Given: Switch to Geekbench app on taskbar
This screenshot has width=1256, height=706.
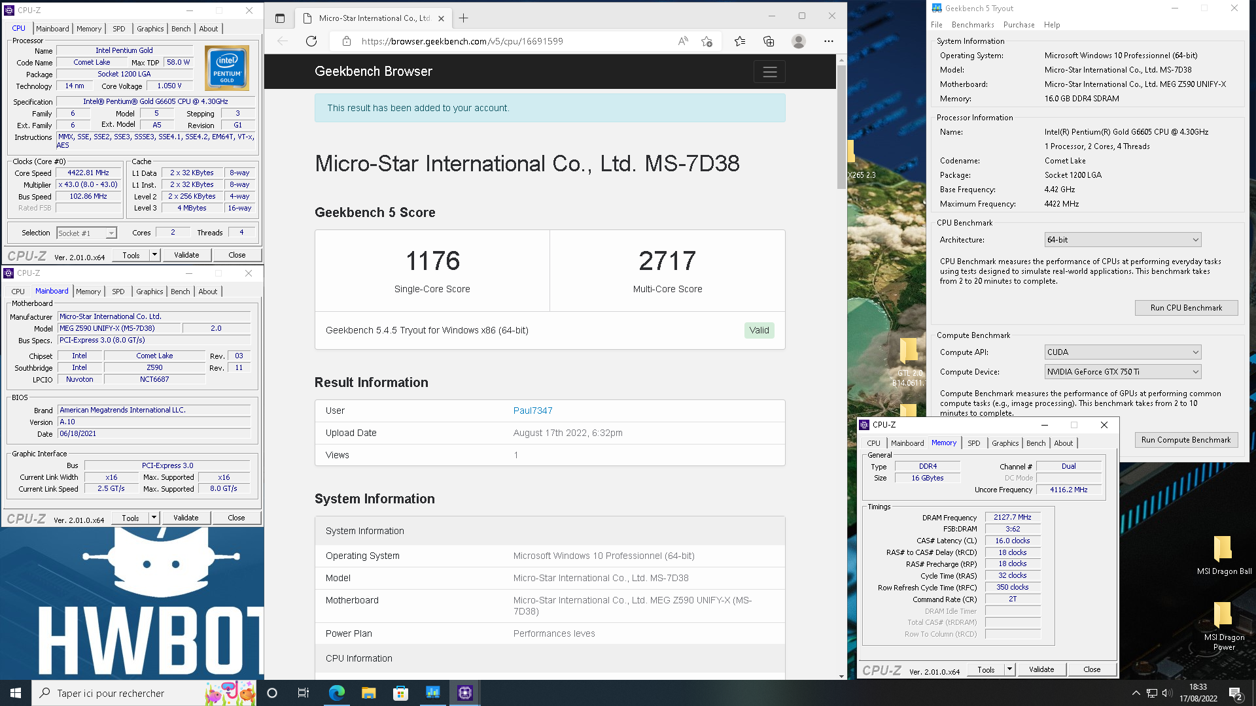Looking at the screenshot, I should (432, 693).
